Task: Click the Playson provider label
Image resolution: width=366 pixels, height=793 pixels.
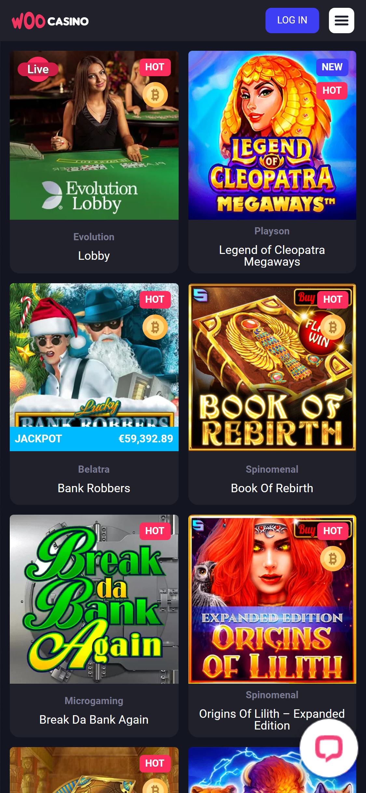Action: click(272, 231)
